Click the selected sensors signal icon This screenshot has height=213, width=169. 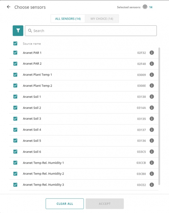click(x=145, y=7)
